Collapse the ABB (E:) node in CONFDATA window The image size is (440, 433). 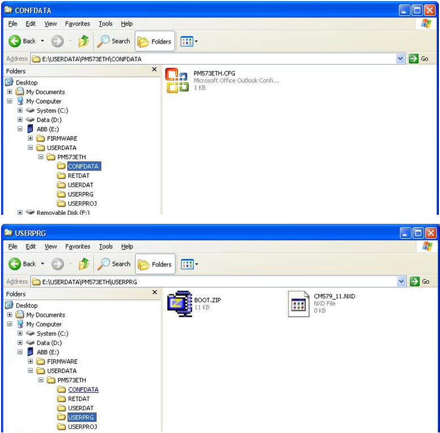click(x=20, y=129)
